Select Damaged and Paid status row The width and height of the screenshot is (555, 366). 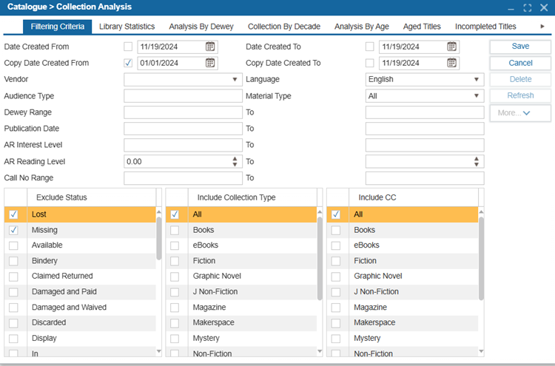click(80, 292)
